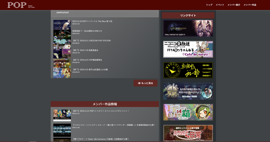Go to メンバー作品 page

(x=250, y=5)
